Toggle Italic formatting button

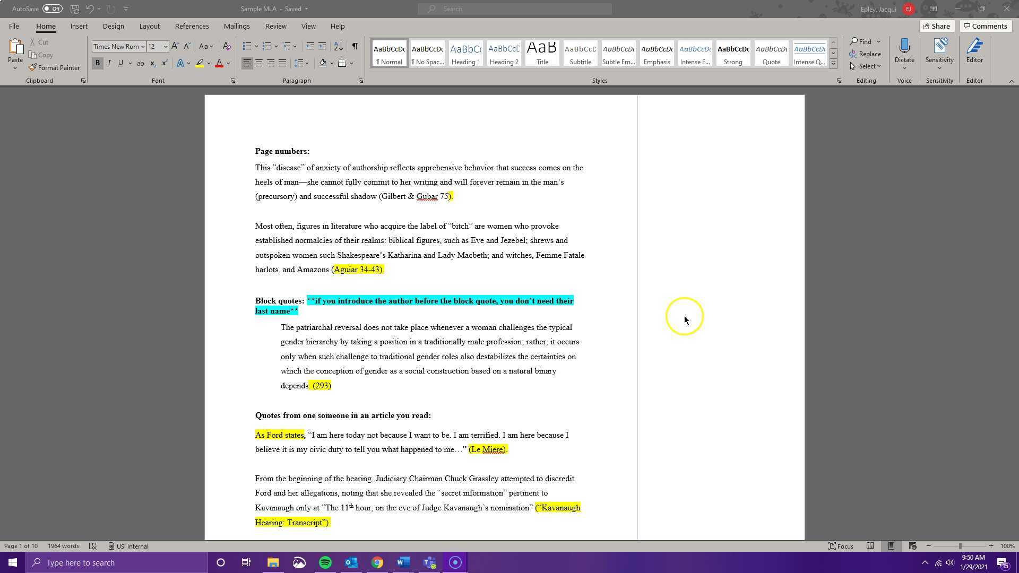pos(109,63)
